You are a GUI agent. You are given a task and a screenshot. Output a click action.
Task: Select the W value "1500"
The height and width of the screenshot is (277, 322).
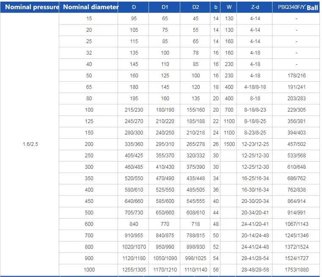229,144
